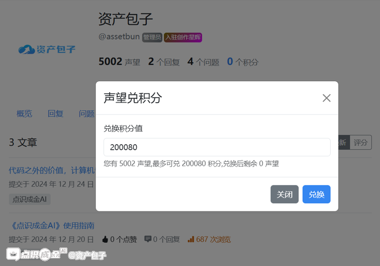Click the 入驻创作星辉 badge
Viewport: 380px width, 266px height.
coord(183,38)
